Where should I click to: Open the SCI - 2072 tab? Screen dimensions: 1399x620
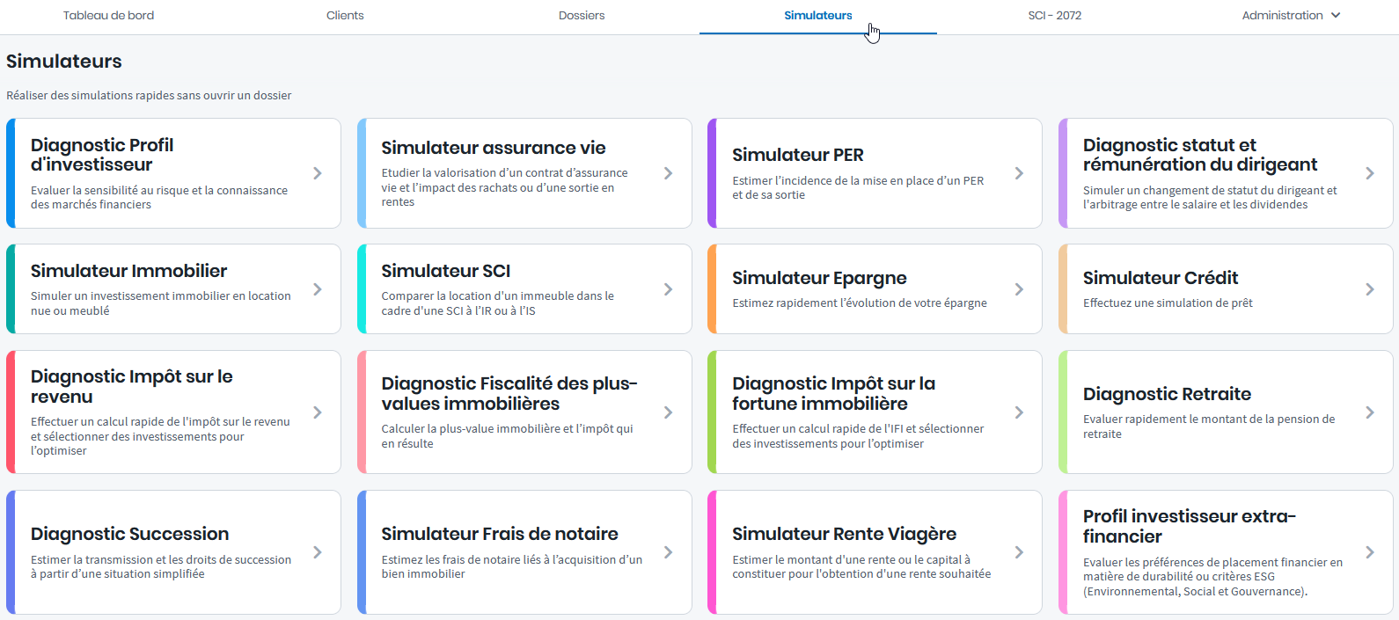tap(1054, 16)
